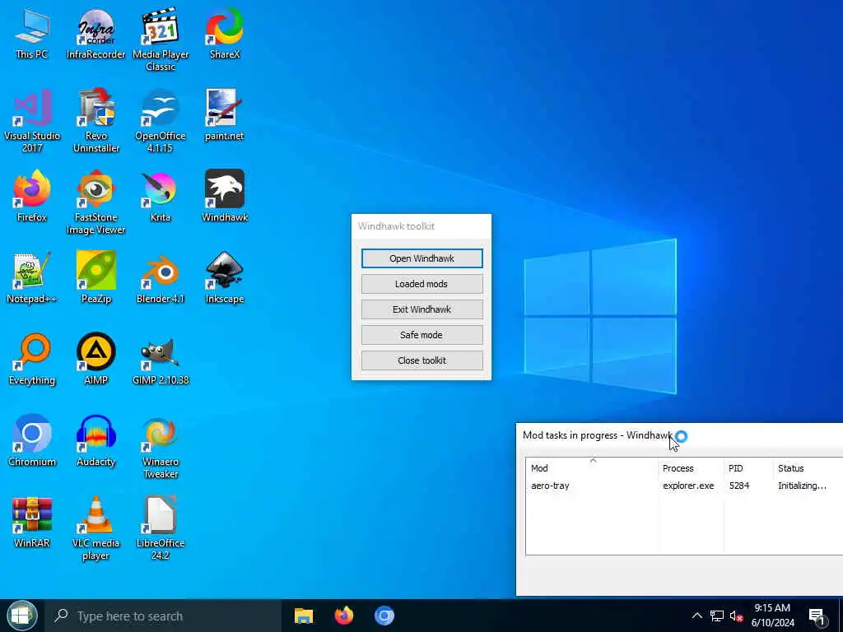Select the AIMP desktop icon
This screenshot has height=632, width=843.
tap(95, 360)
